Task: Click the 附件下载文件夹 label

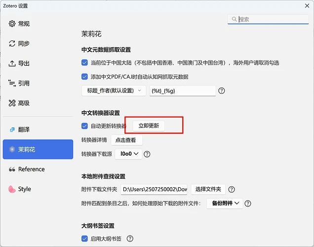Action: coord(99,189)
